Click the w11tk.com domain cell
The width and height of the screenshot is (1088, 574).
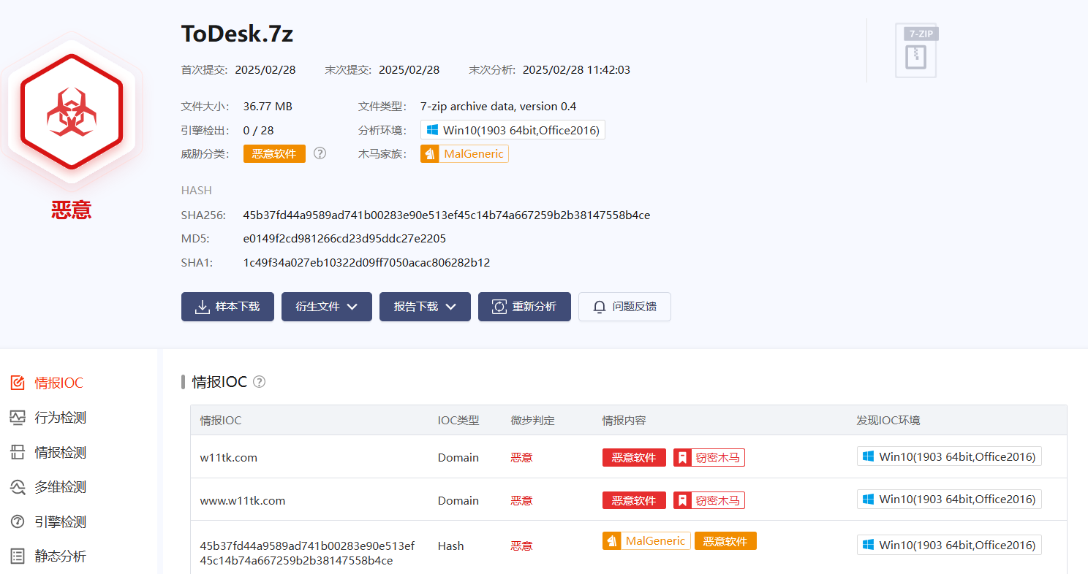[229, 457]
